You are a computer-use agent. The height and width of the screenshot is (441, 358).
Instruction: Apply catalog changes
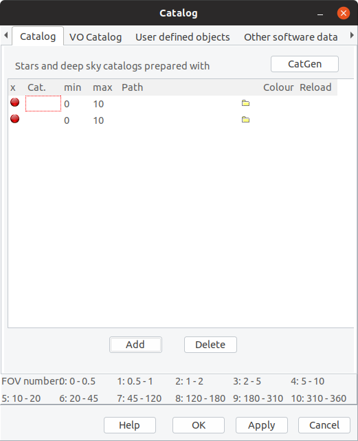pyautogui.click(x=262, y=425)
